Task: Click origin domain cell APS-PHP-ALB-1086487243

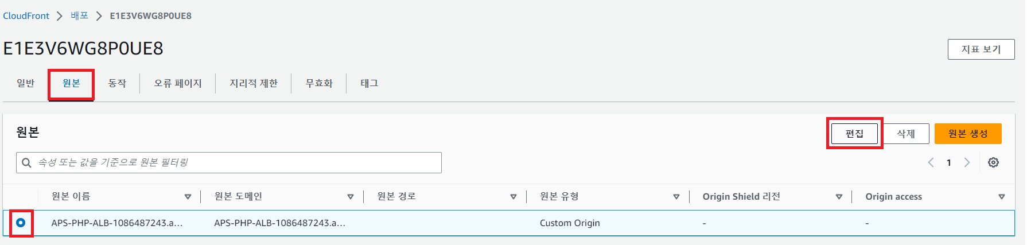Action: 280,223
